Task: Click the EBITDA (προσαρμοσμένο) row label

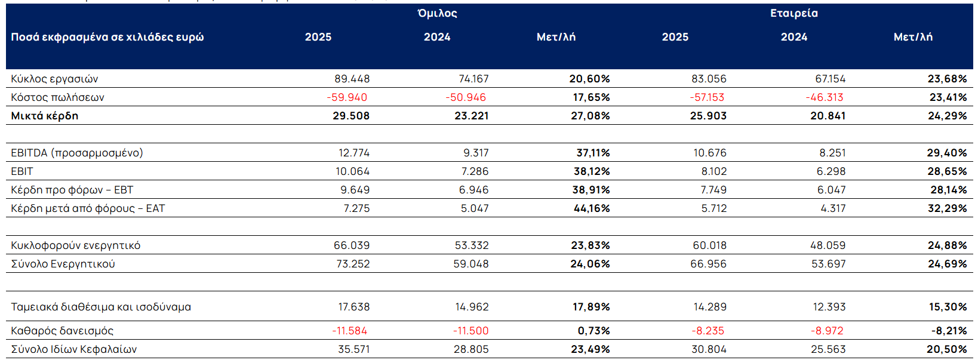Action: coord(77,153)
